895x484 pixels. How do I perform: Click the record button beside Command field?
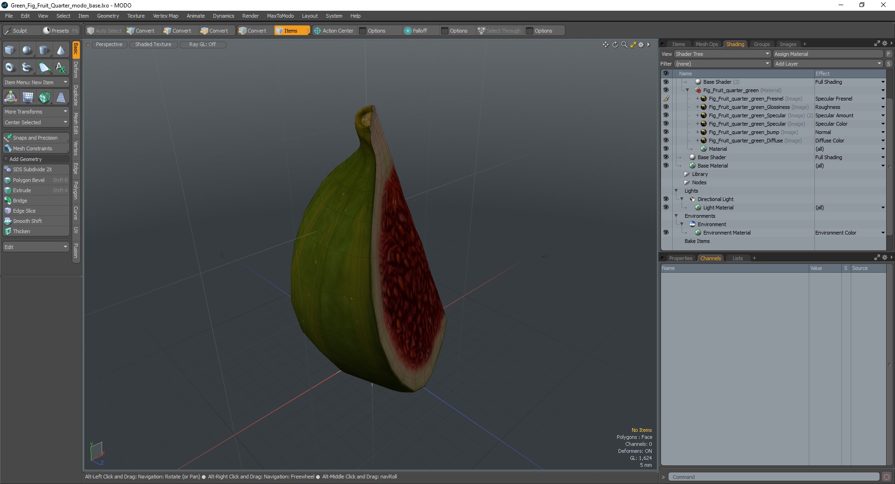(886, 477)
